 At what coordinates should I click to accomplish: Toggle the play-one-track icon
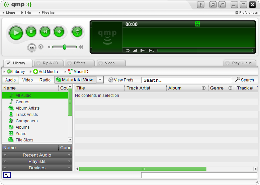tap(151, 50)
